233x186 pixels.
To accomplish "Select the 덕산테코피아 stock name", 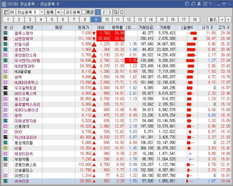I will (26, 137).
